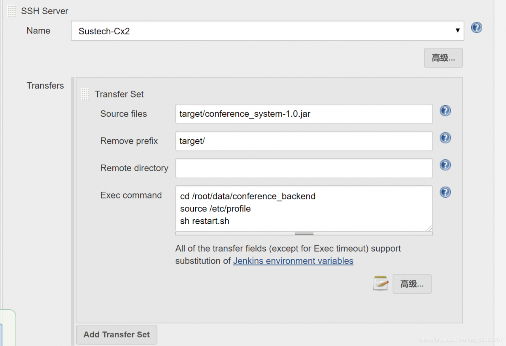Open help for Exec command

[x=446, y=192]
